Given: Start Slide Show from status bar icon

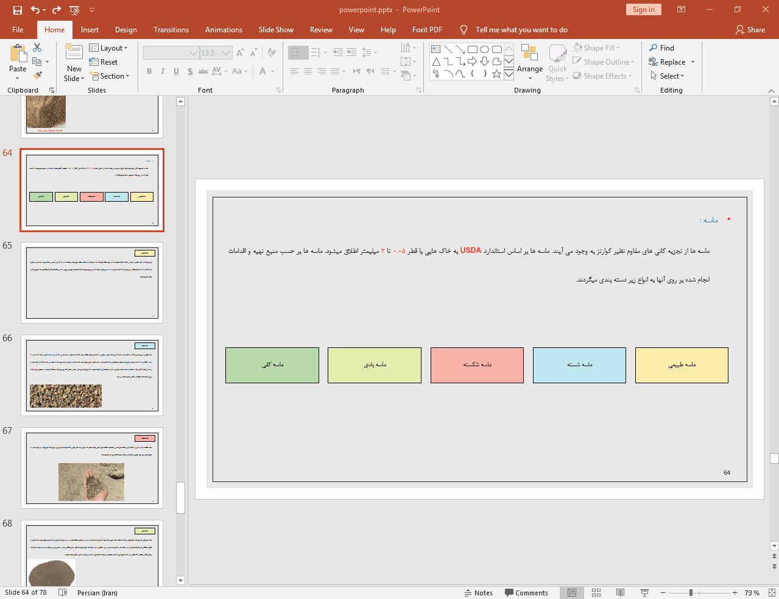Looking at the screenshot, I should tap(644, 592).
